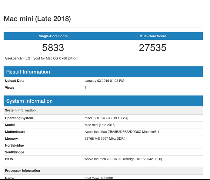Select the 32768 MB 2667 MHz DDR4 value
This screenshot has width=210, height=180.
coord(105,139)
